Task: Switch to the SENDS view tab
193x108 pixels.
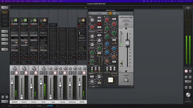Action: (5, 25)
